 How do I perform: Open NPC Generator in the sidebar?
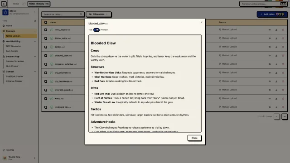tap(14, 46)
